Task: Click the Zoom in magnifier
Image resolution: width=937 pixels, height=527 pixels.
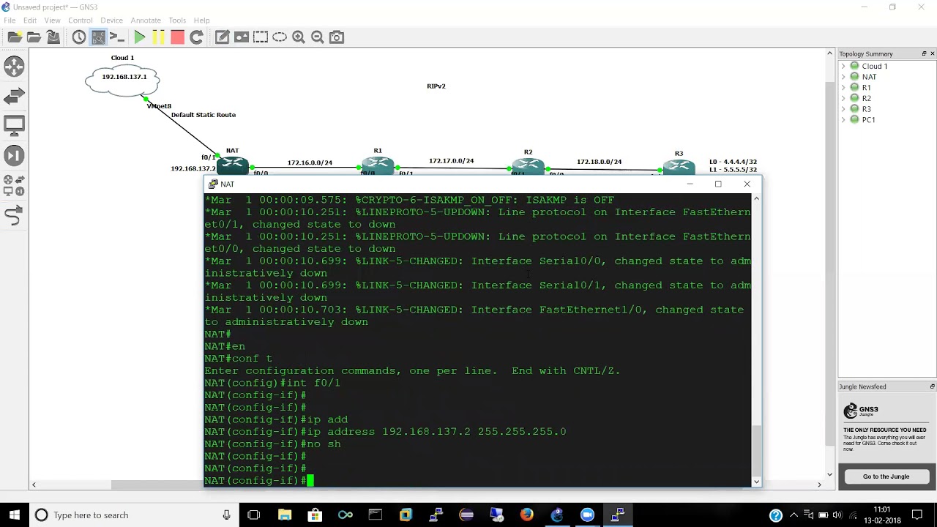Action: pos(299,37)
